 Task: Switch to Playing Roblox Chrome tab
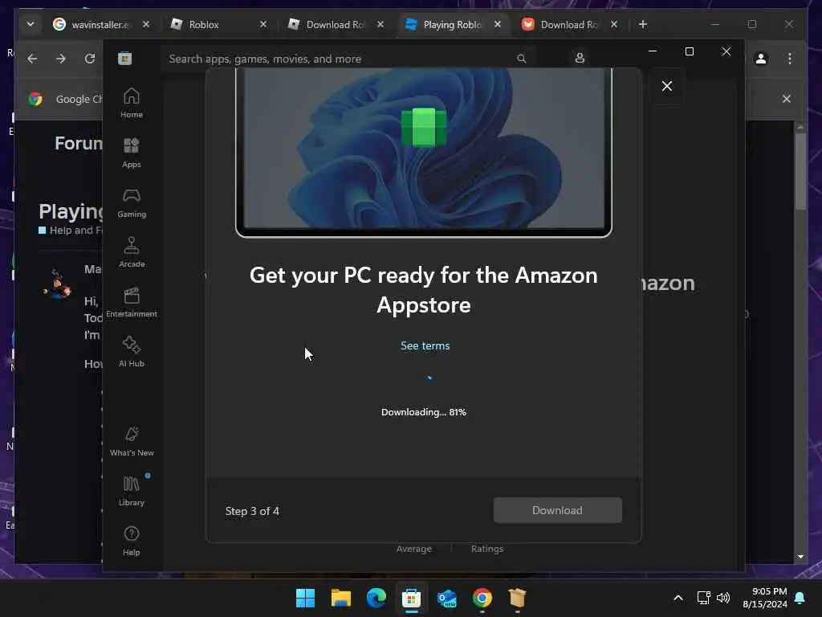(452, 25)
